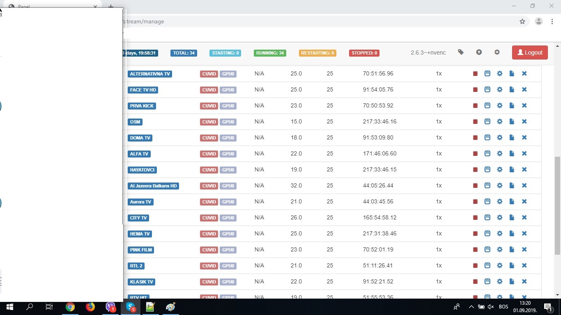Viewport: 561px width, 315px height.
Task: Delete the ALTERNATIVNA TV stream
Action: point(524,73)
